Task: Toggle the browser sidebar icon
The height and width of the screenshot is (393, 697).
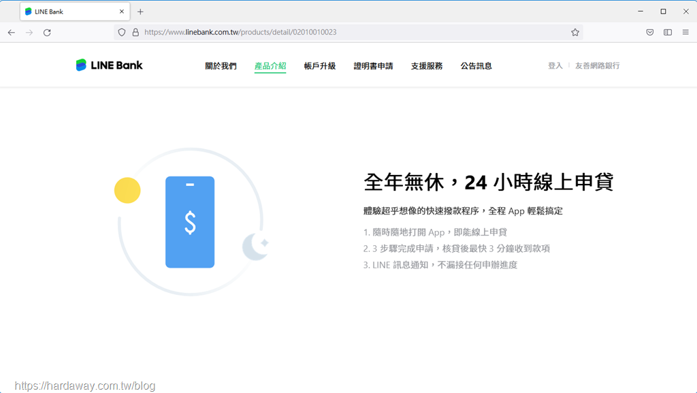Action: 668,33
